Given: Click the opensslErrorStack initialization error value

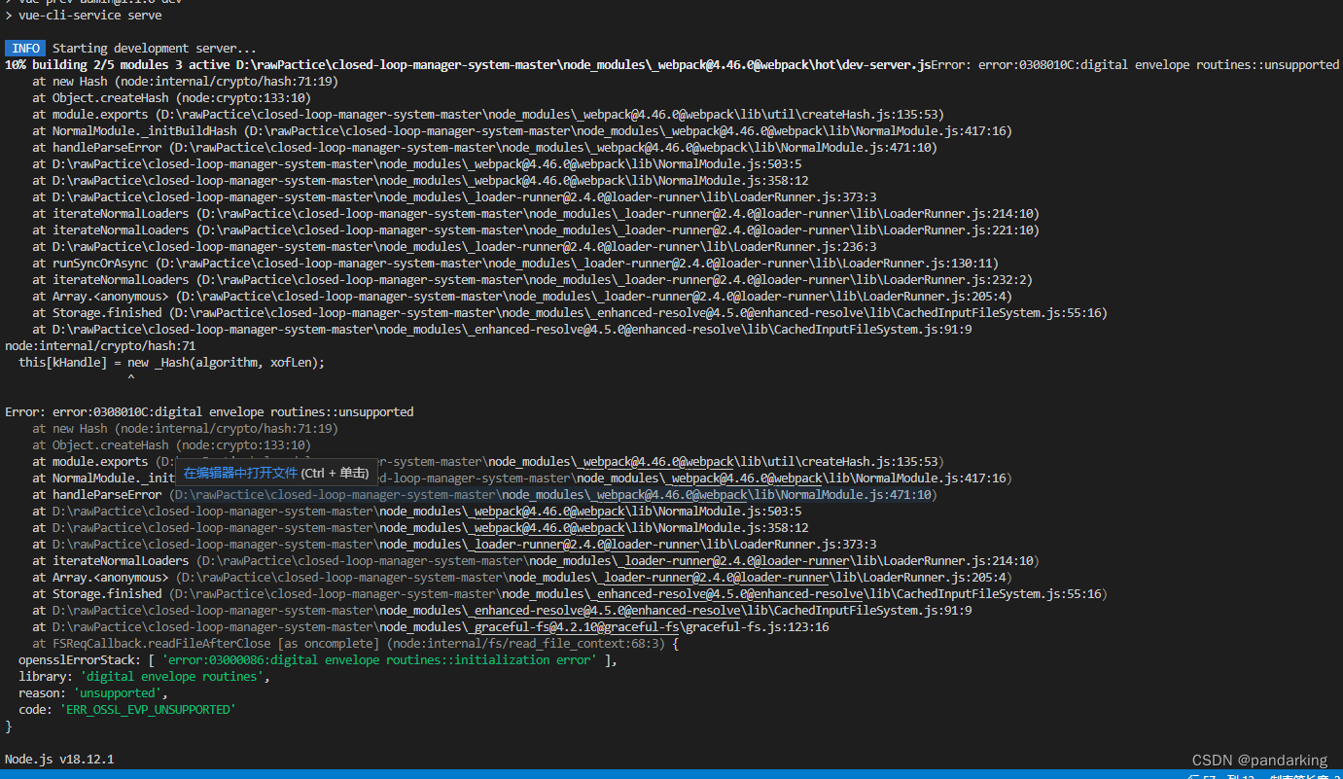Looking at the screenshot, I should (x=378, y=660).
